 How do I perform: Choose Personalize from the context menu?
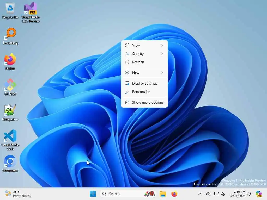(x=144, y=92)
